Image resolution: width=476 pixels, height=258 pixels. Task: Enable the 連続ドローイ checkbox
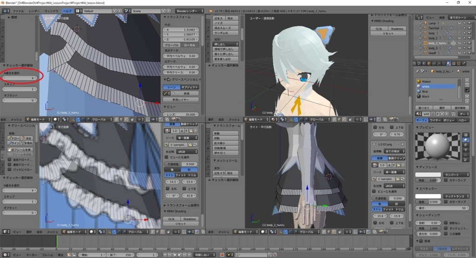tap(10, 165)
